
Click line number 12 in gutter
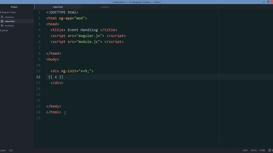pyautogui.click(x=38, y=77)
